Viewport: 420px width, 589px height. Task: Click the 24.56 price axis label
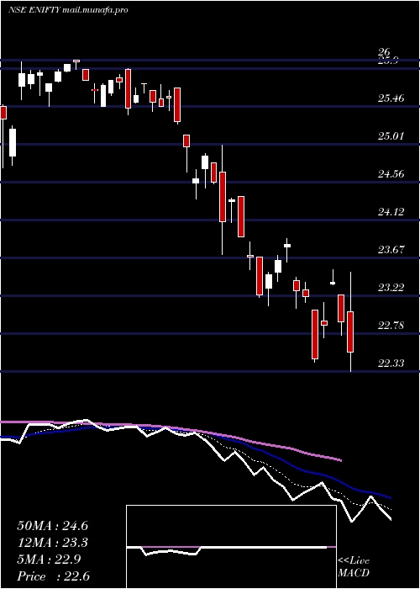click(x=391, y=173)
